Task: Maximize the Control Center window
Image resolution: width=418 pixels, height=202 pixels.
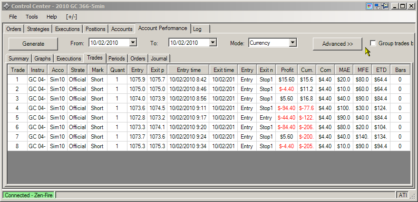Action: pos(402,6)
